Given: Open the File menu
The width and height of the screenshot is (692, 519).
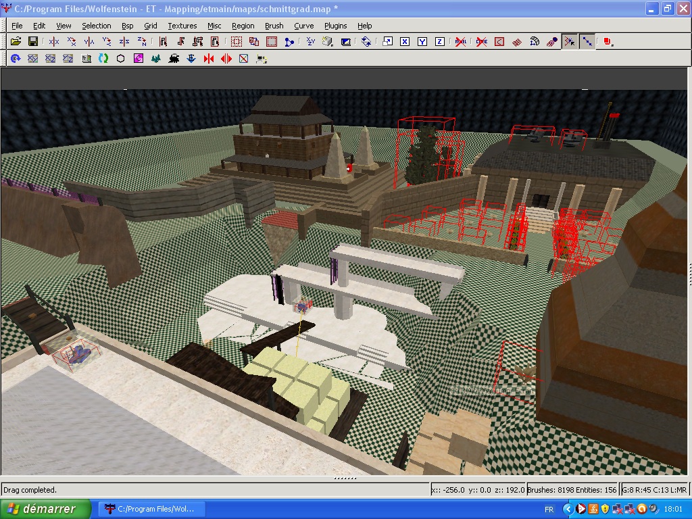Looking at the screenshot, I should click(x=17, y=26).
